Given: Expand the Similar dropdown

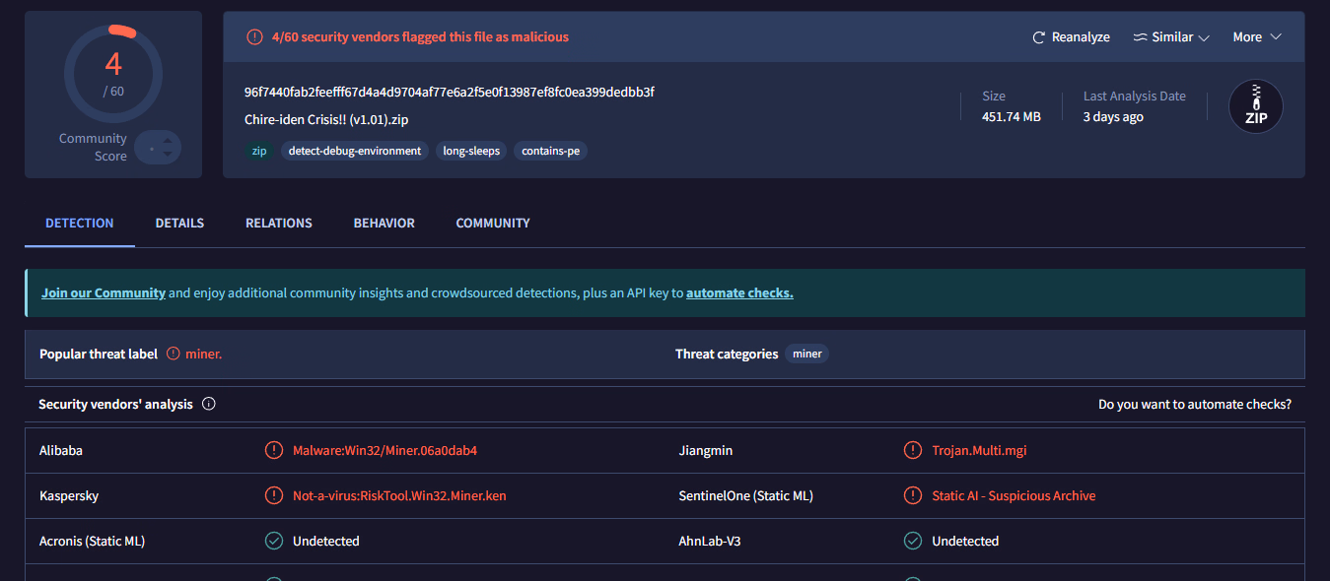Looking at the screenshot, I should coord(1170,37).
